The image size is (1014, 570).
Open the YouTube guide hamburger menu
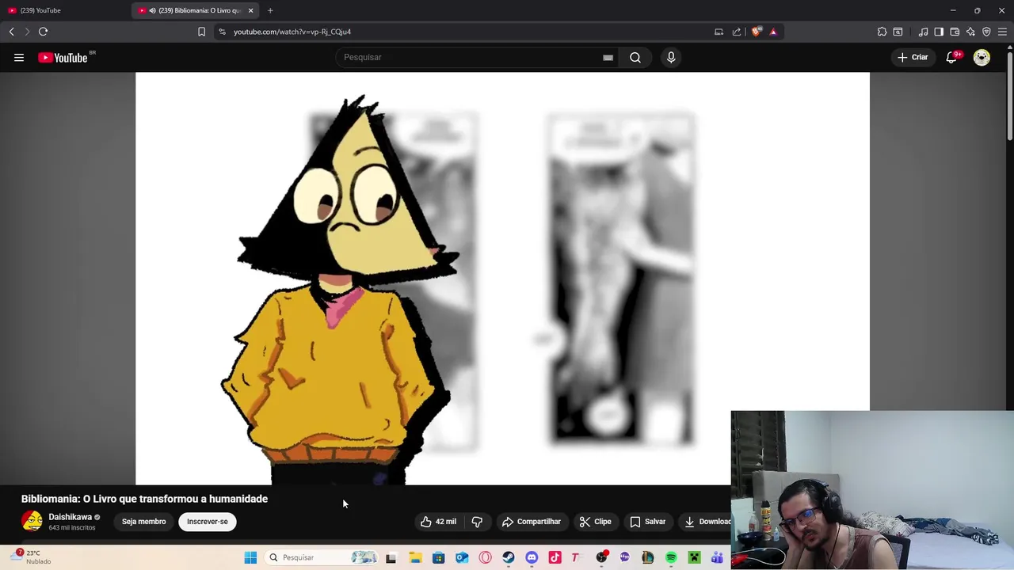tap(19, 57)
